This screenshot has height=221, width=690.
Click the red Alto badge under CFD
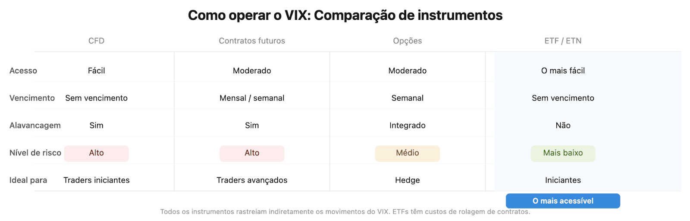(x=97, y=153)
